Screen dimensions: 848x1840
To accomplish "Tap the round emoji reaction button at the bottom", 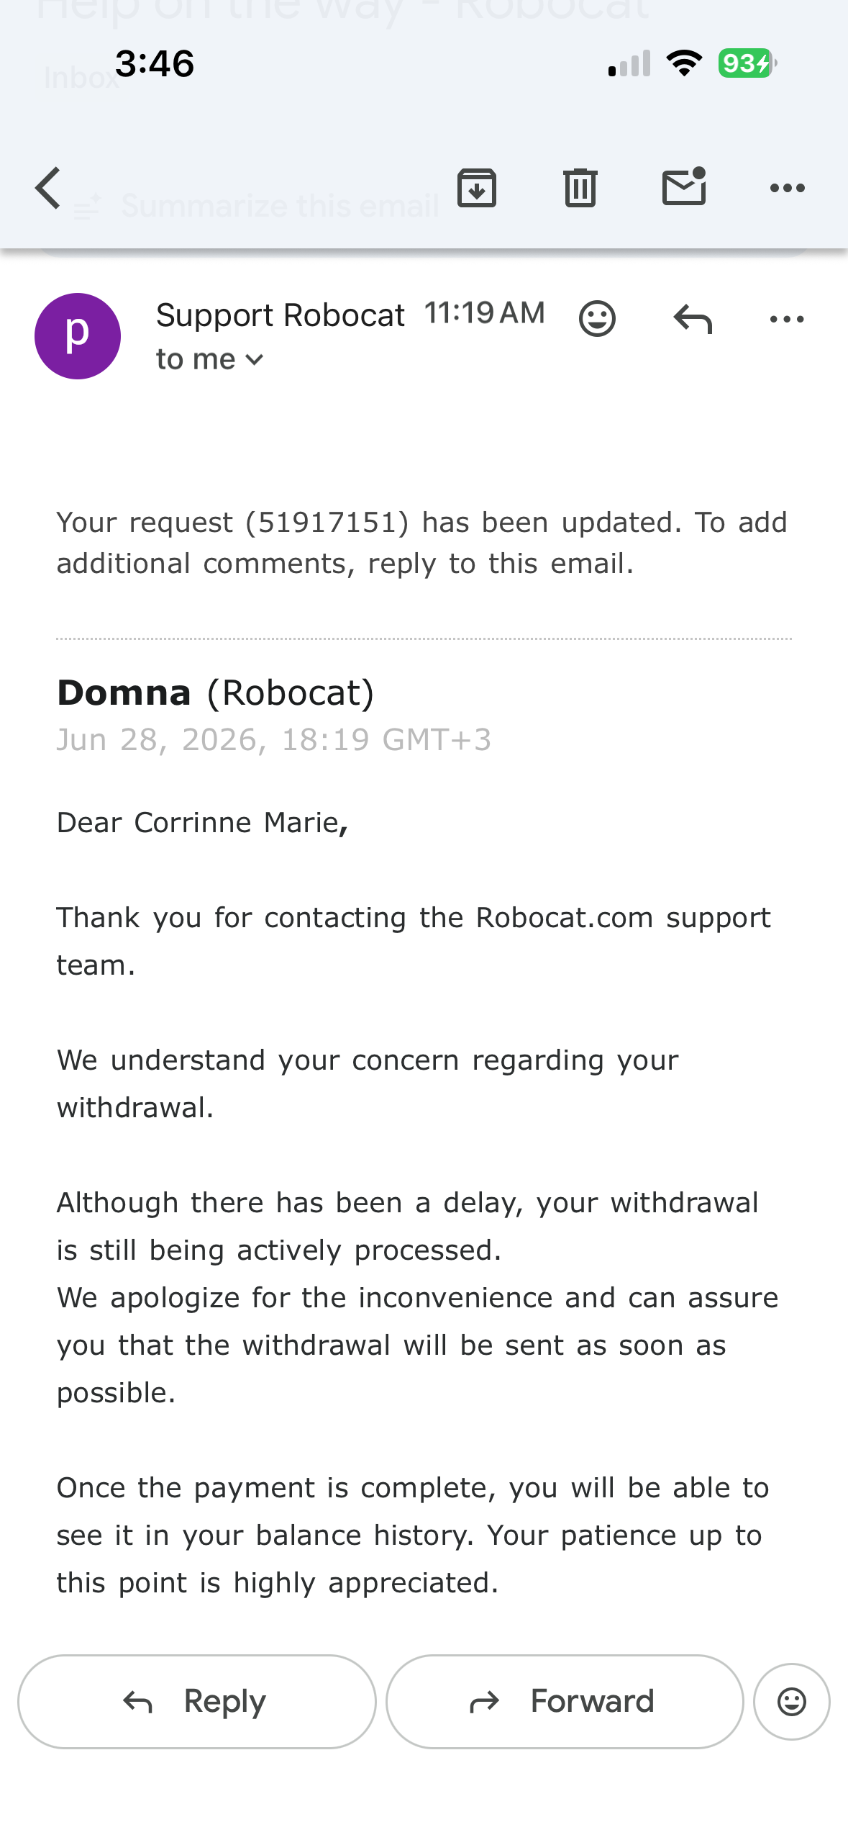I will pos(791,1701).
